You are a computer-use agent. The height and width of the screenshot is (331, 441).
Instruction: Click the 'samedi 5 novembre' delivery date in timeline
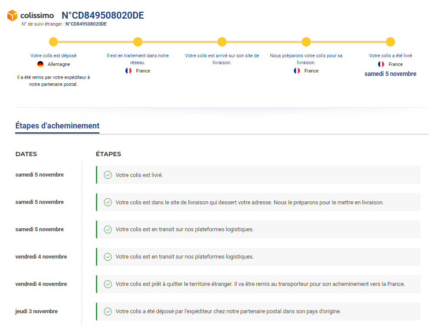tap(390, 74)
